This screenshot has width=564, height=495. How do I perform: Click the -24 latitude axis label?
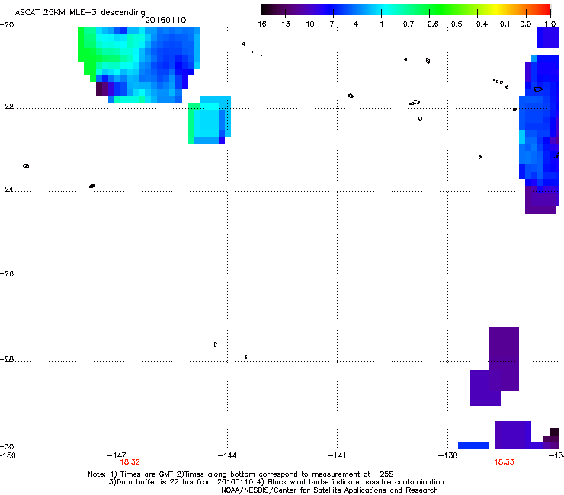tap(7, 190)
